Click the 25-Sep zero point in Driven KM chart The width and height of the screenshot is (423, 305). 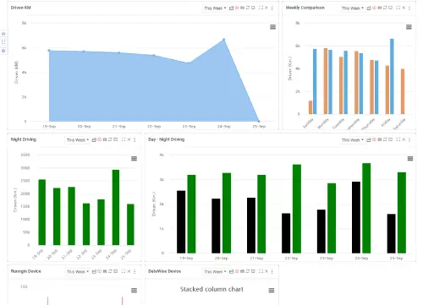pyautogui.click(x=259, y=122)
